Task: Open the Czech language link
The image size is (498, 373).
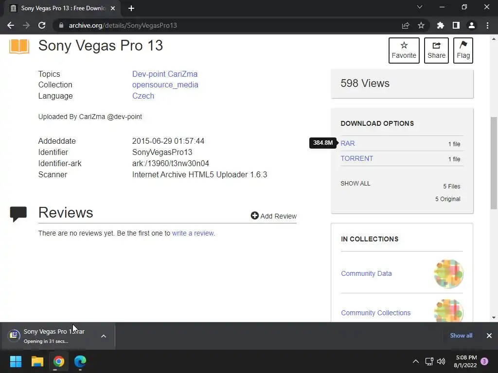Action: click(x=143, y=96)
